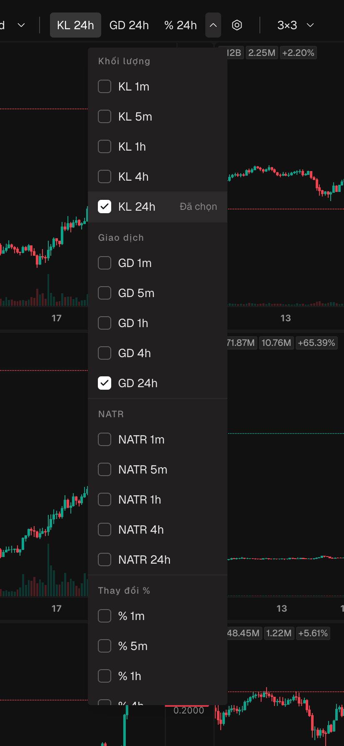This screenshot has height=746, width=344.
Task: Uncheck the KL 24h checkbox
Action: (x=105, y=207)
